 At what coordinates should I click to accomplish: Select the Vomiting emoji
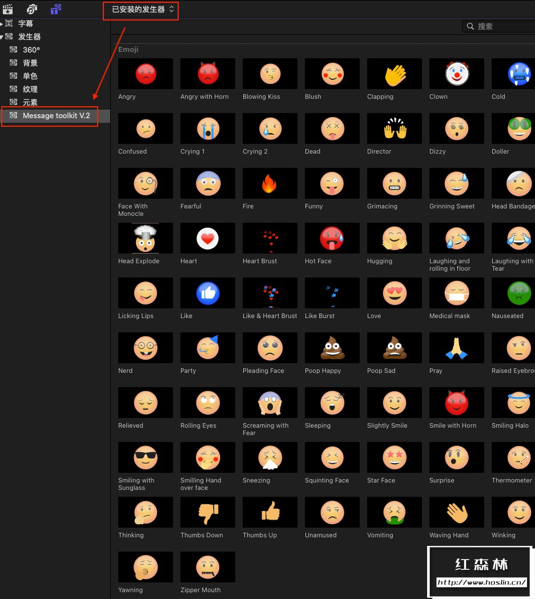[x=395, y=512]
